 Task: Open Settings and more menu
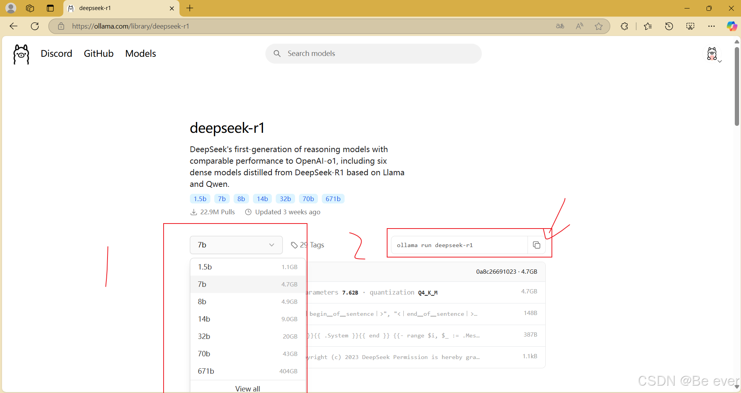pos(712,26)
